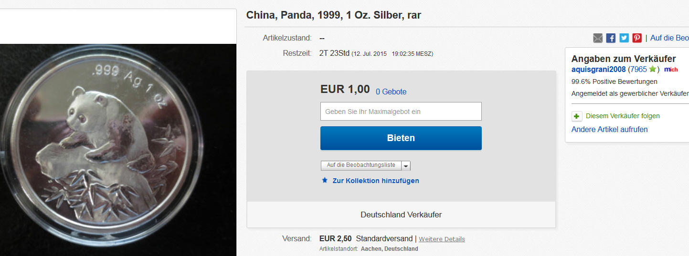Screen dimensions: 689x256
Task: Focus the Maximalgebot input field
Action: tap(401, 111)
